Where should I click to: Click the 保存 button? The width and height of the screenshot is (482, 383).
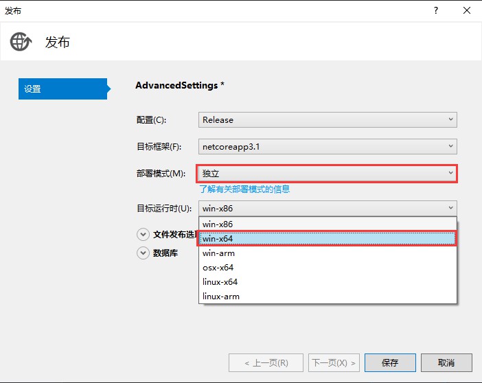[390, 362]
